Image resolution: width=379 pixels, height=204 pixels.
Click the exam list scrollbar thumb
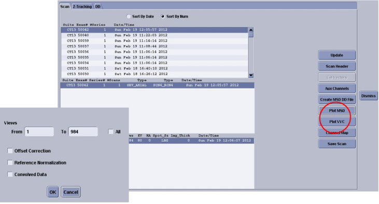pyautogui.click(x=251, y=35)
